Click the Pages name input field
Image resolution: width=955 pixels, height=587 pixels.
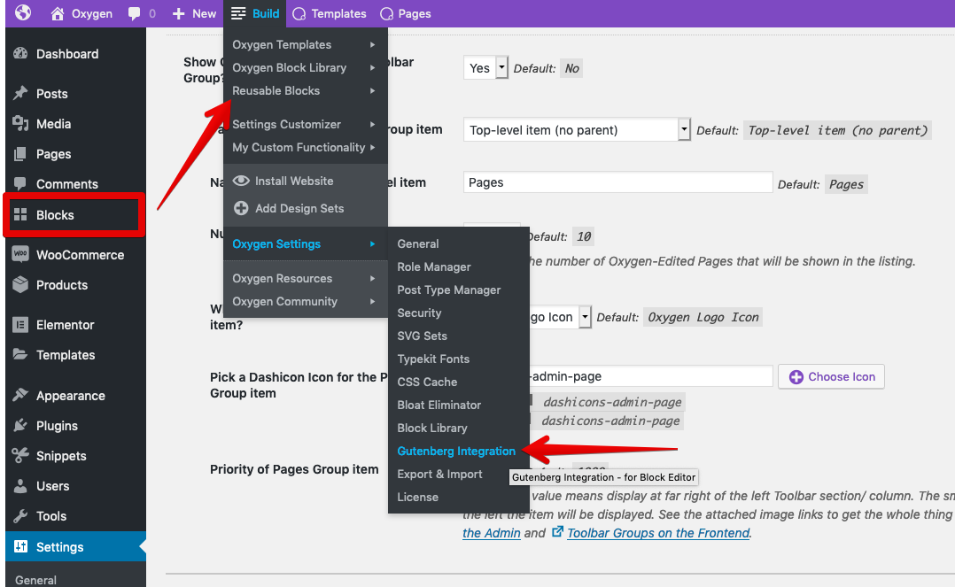[617, 182]
